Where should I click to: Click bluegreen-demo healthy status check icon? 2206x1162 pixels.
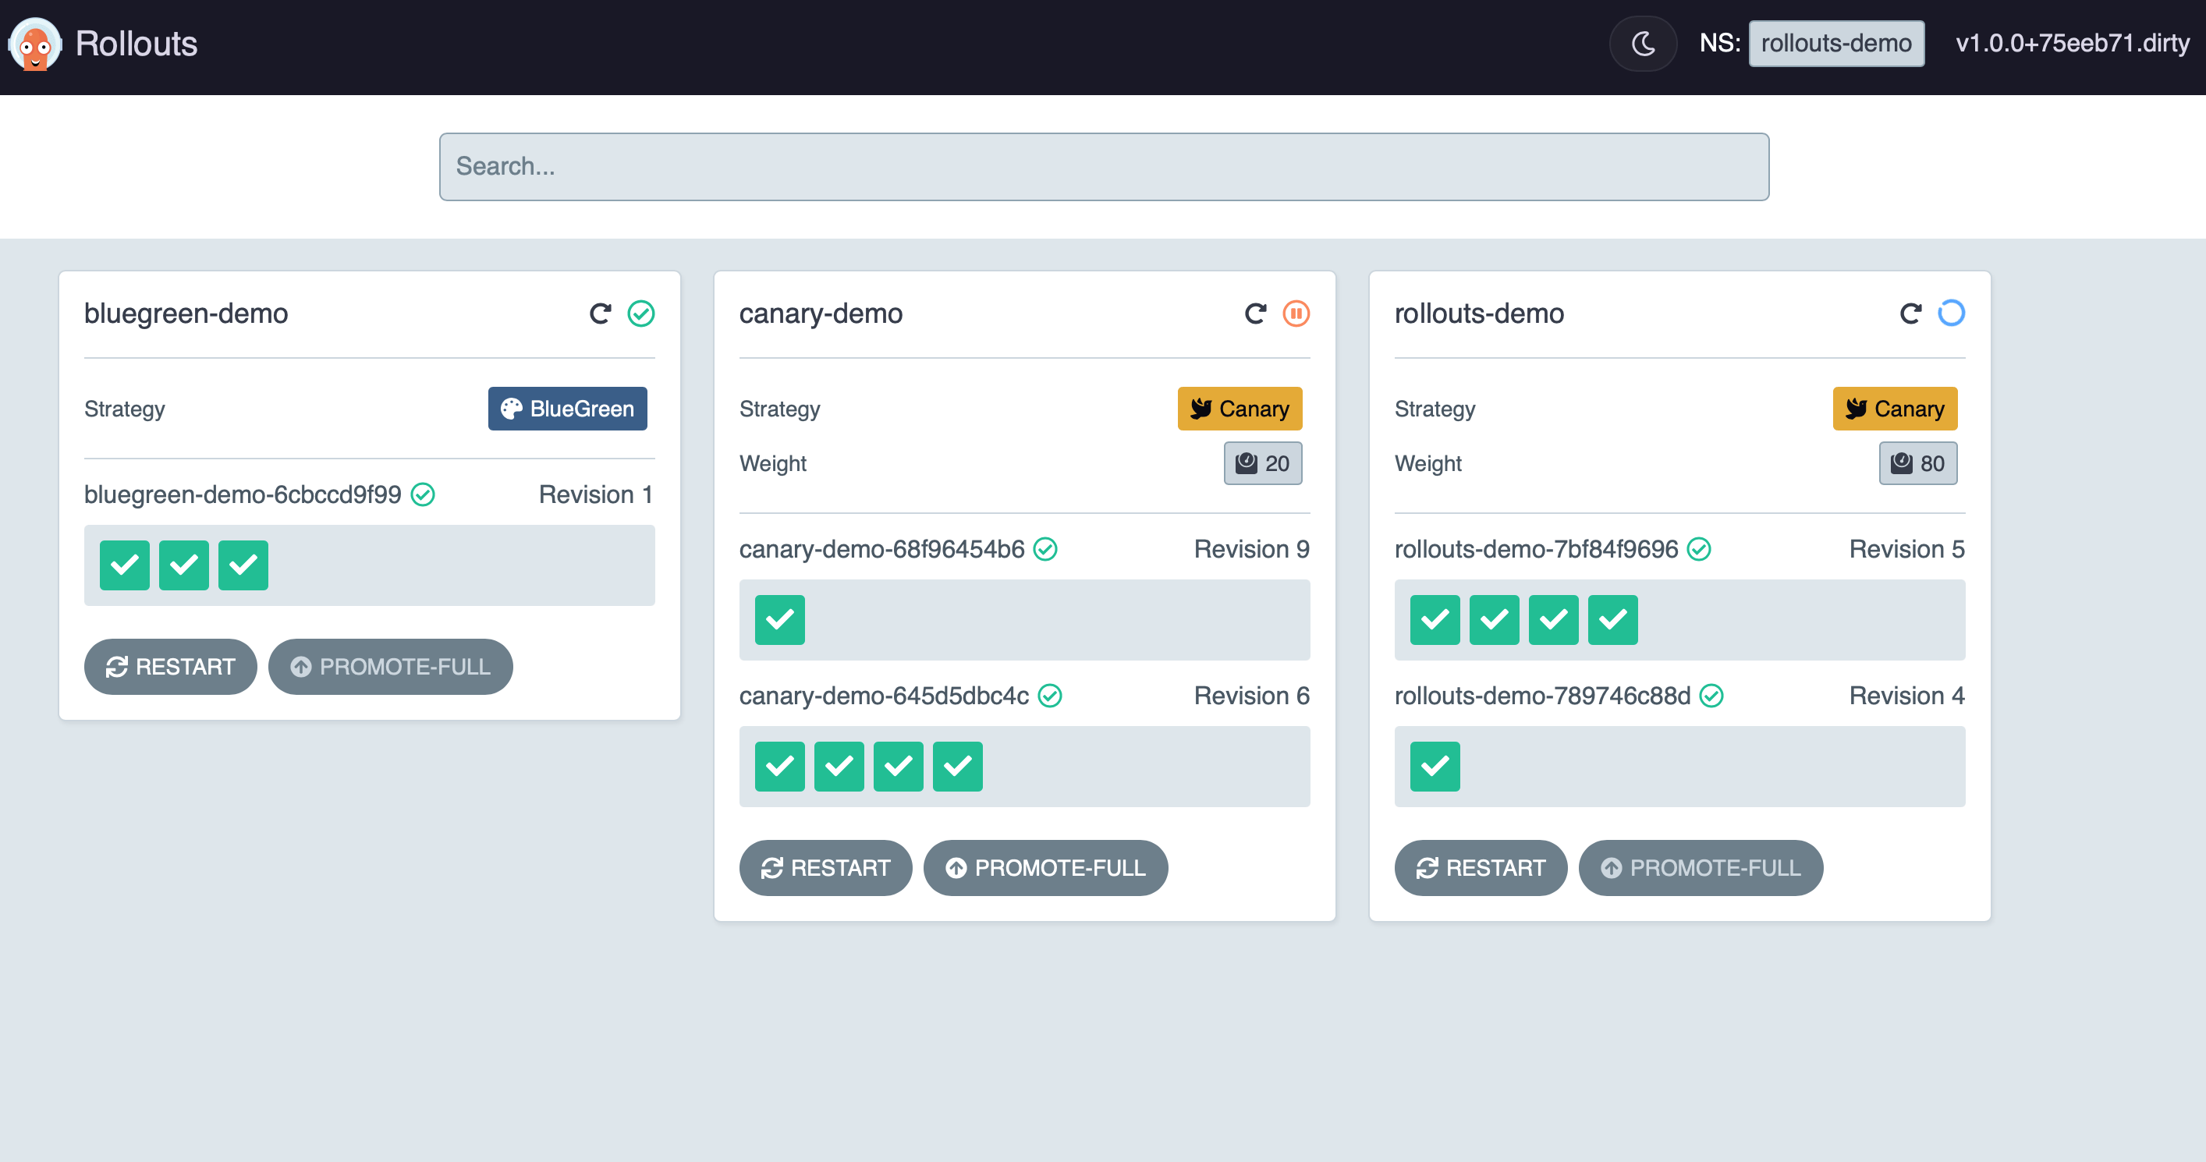(x=641, y=314)
